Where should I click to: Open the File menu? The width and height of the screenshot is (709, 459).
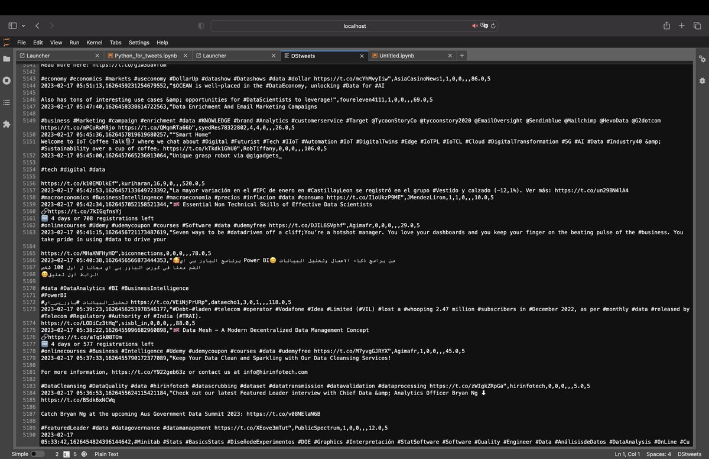coord(21,43)
